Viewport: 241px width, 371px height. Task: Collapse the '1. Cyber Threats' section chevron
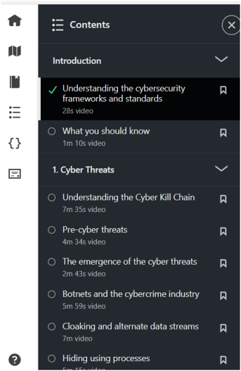221,168
